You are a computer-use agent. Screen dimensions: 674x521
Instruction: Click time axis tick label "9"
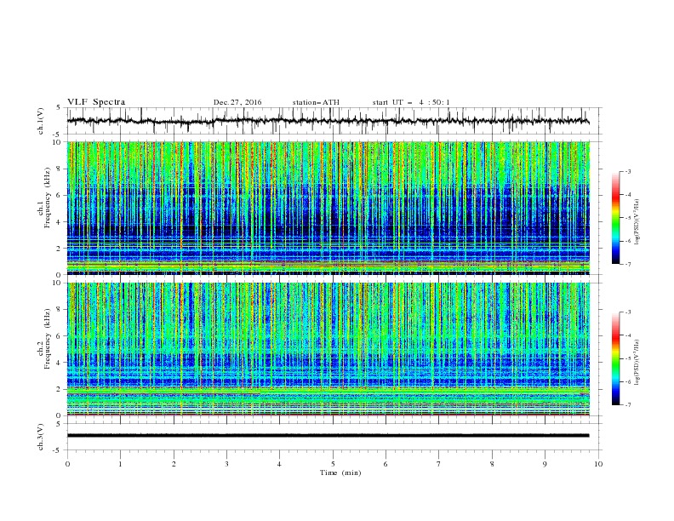coord(545,464)
